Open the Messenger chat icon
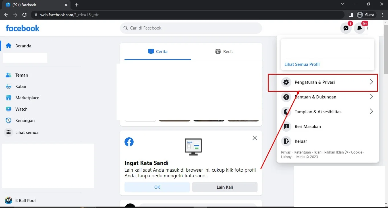This screenshot has height=208, width=388. 346,28
